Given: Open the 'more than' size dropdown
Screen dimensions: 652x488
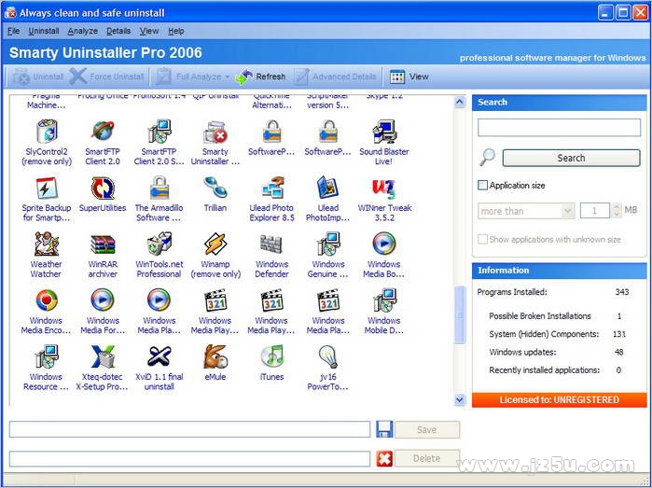Looking at the screenshot, I should [526, 211].
